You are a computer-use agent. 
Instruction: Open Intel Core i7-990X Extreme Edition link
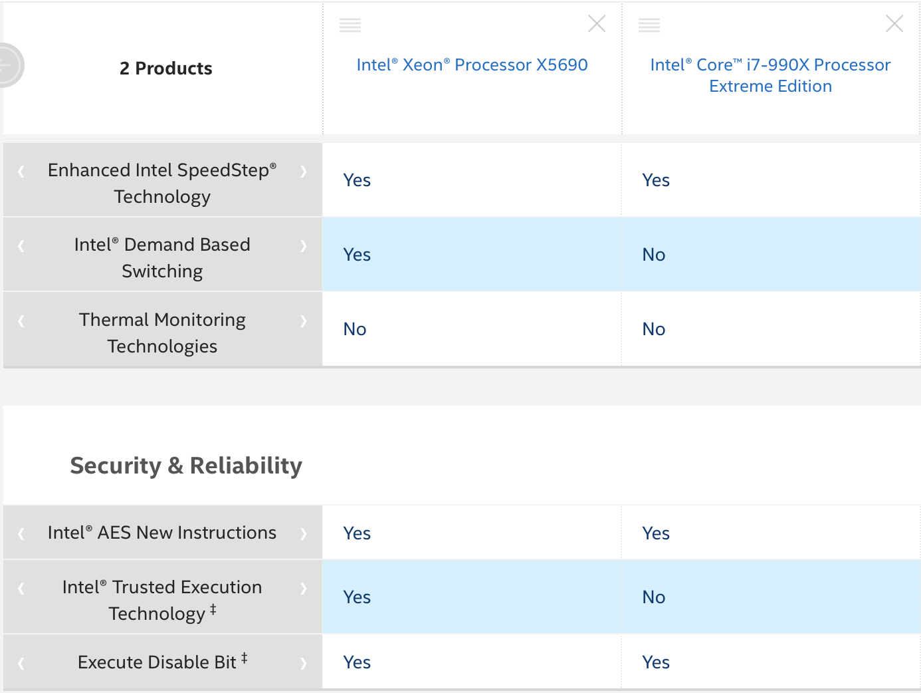[770, 75]
